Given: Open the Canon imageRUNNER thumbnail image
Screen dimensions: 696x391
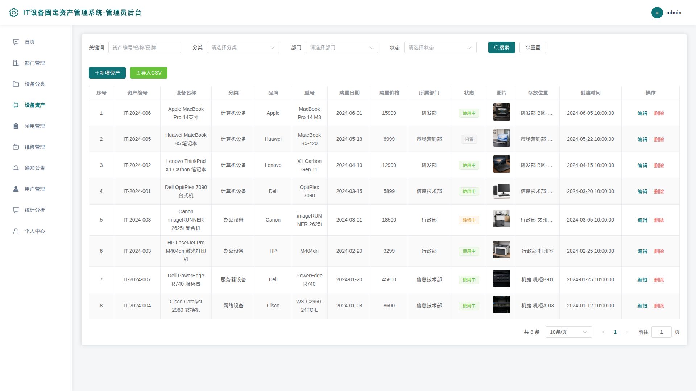Looking at the screenshot, I should tap(502, 219).
